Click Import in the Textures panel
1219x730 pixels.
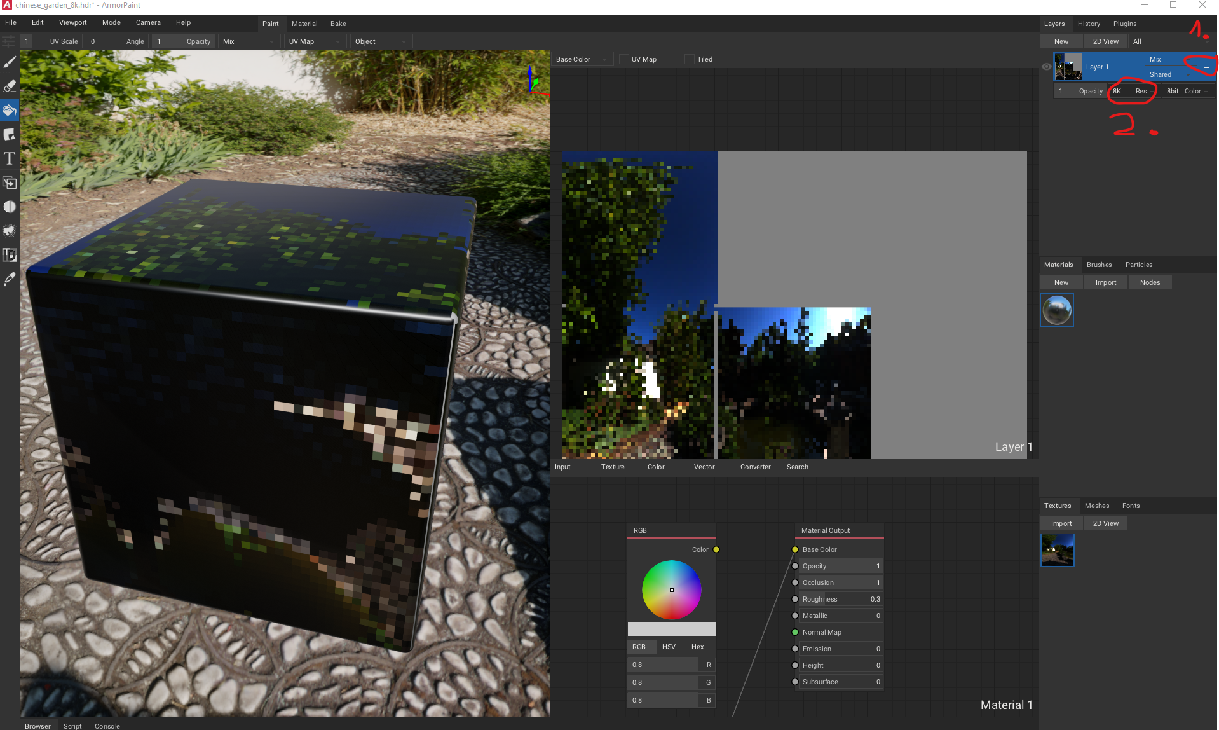pyautogui.click(x=1060, y=523)
